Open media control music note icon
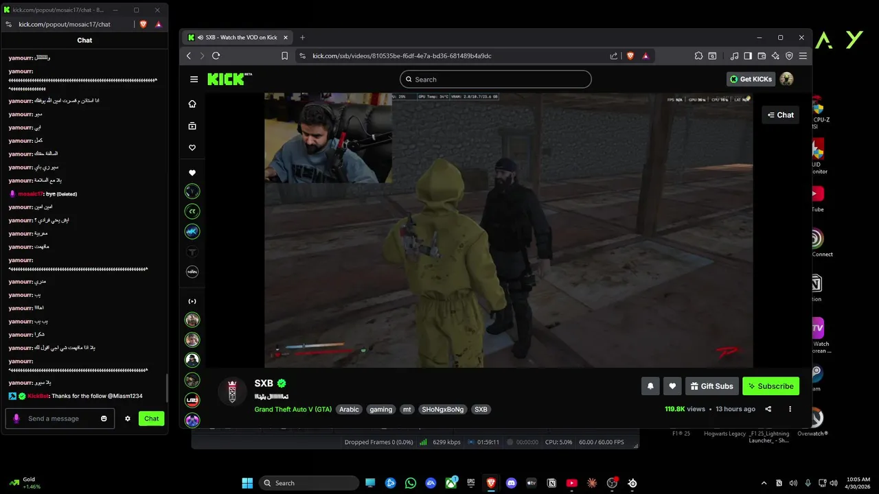 [735, 56]
